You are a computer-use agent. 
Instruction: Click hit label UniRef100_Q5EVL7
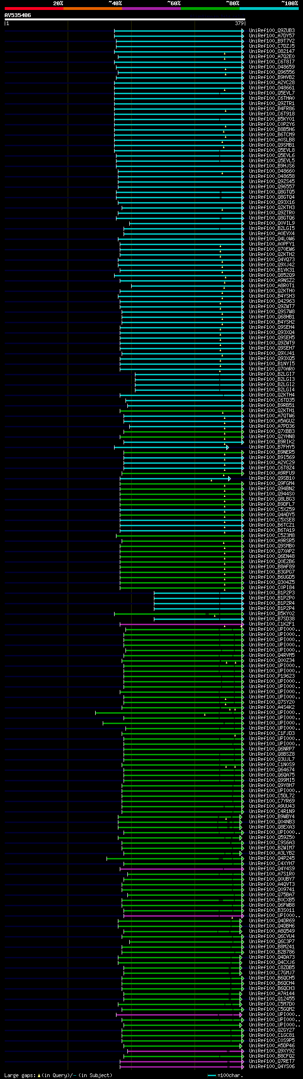[x=272, y=93]
